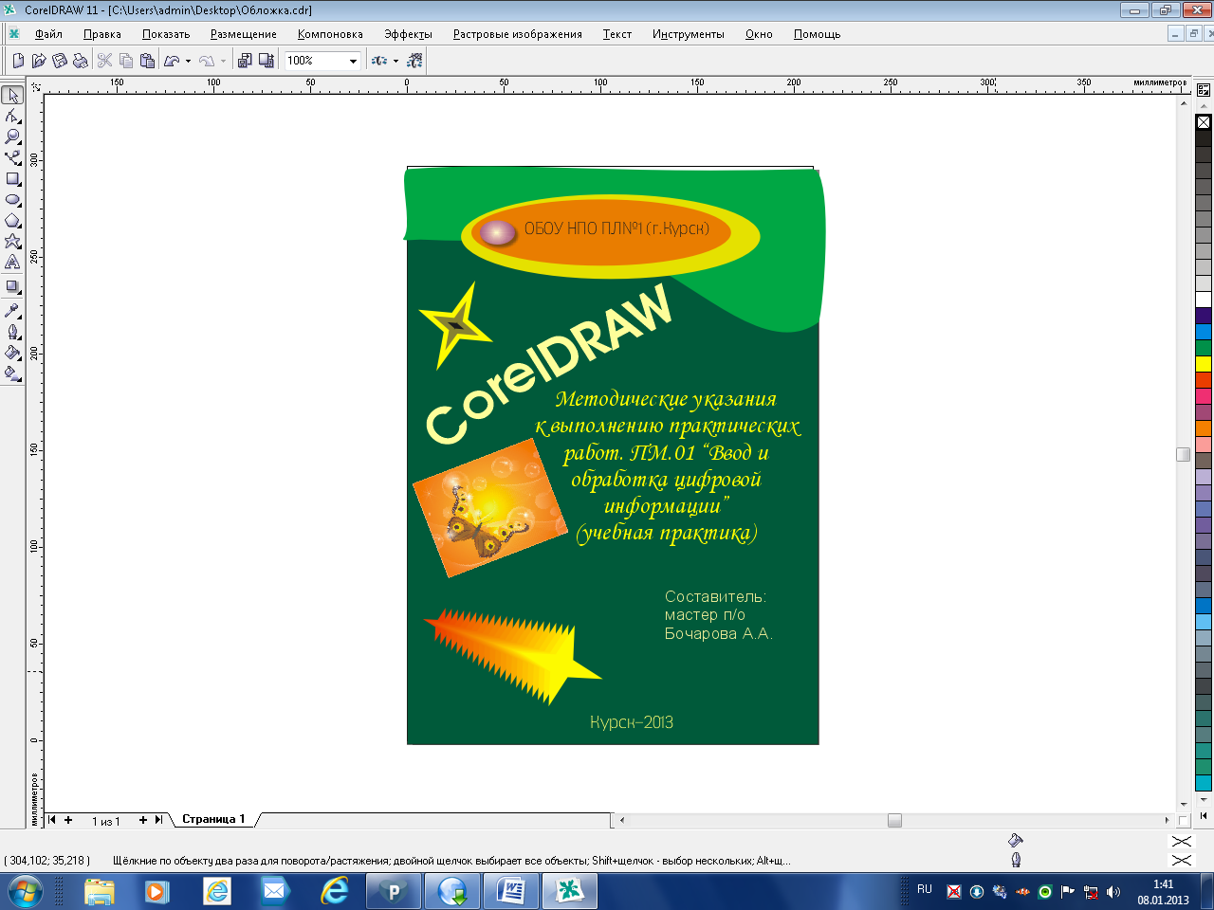Open the Windows Start button
This screenshot has height=910, width=1214.
[x=25, y=892]
